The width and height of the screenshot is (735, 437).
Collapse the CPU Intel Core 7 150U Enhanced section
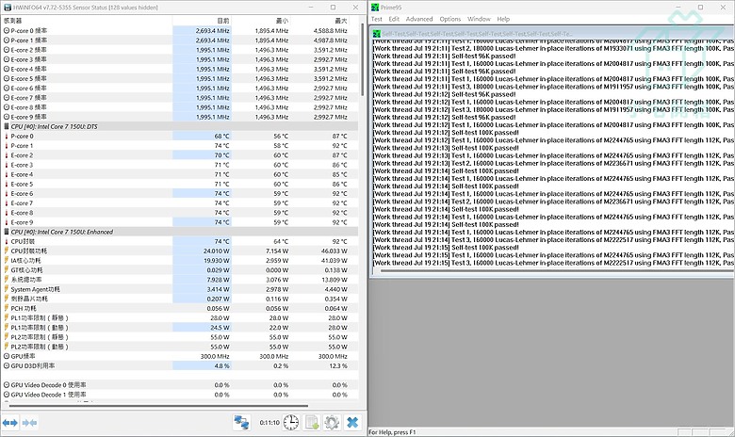click(180, 232)
